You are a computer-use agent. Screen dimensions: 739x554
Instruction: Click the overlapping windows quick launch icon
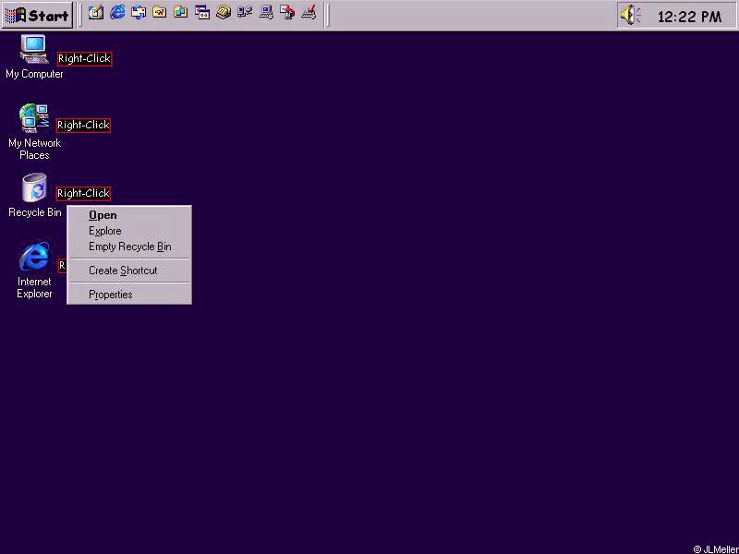tap(202, 12)
